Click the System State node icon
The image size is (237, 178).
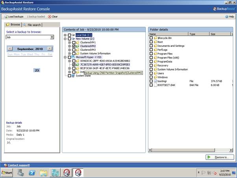click(73, 76)
